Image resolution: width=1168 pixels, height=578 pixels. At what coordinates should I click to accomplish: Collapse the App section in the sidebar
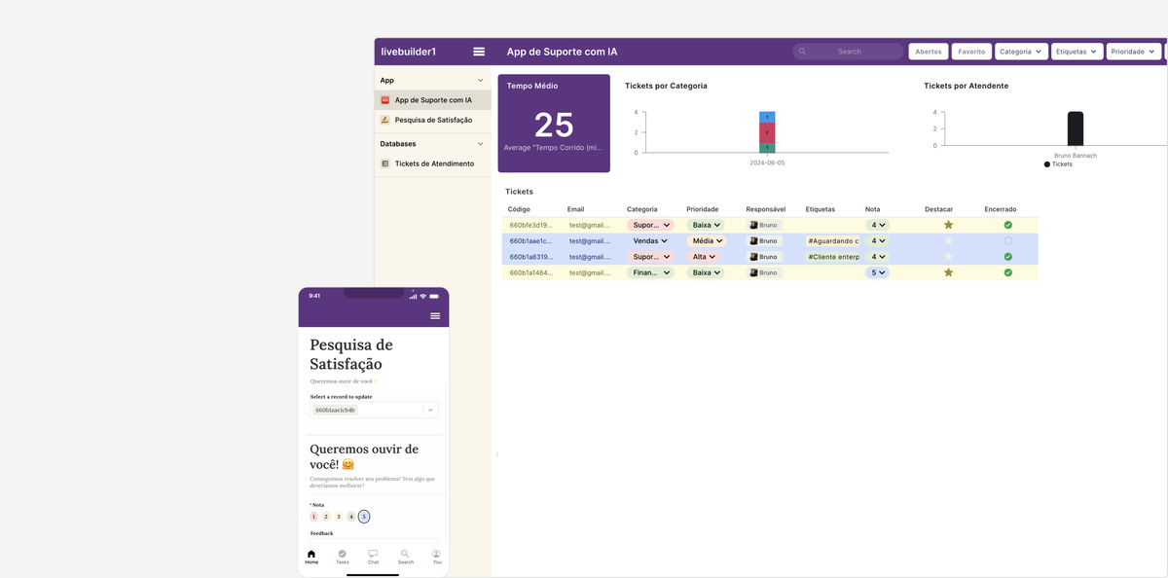point(480,80)
